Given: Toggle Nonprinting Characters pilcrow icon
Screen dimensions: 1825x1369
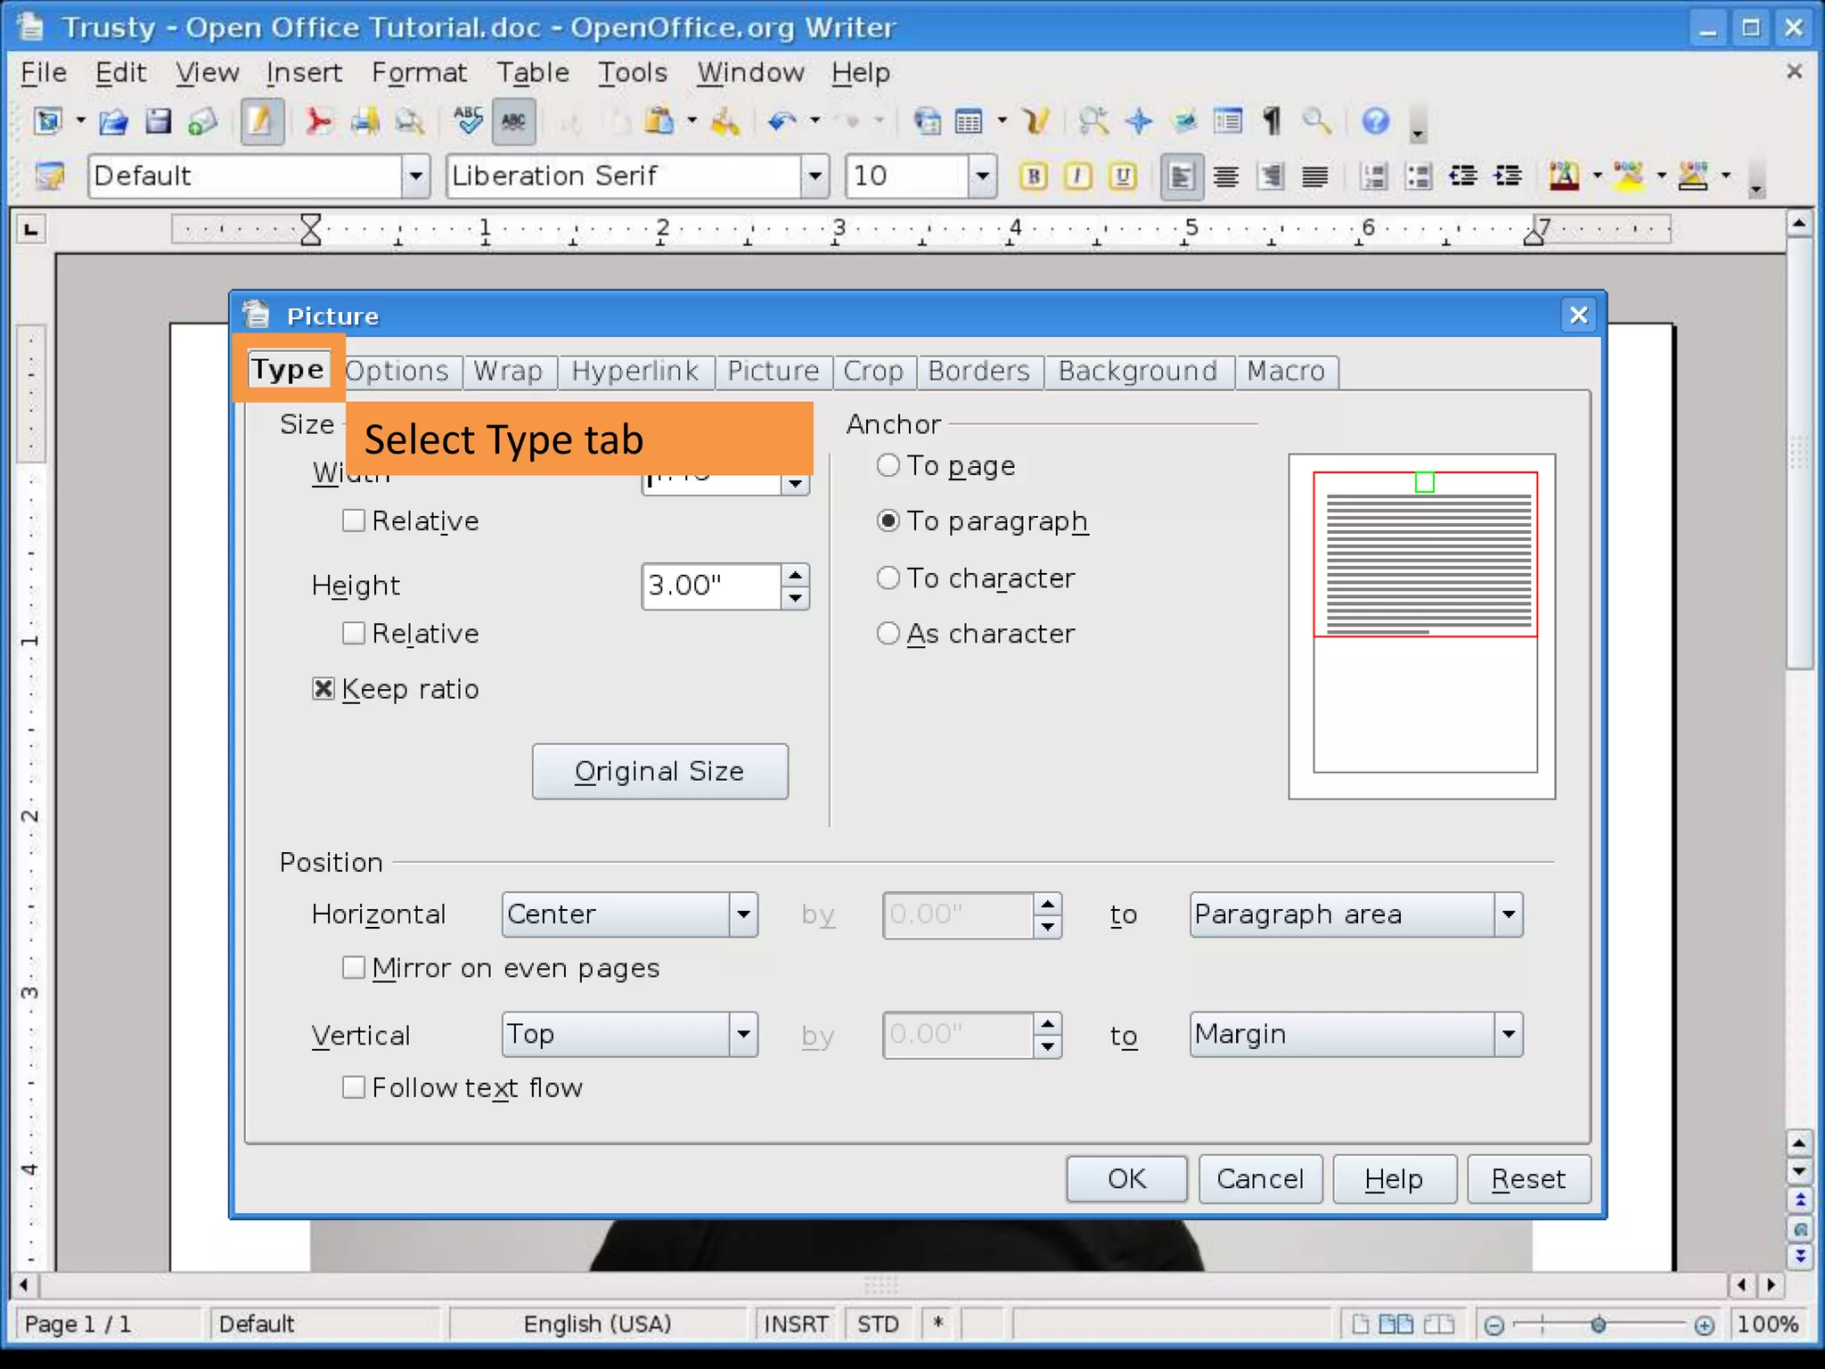Looking at the screenshot, I should [x=1272, y=120].
